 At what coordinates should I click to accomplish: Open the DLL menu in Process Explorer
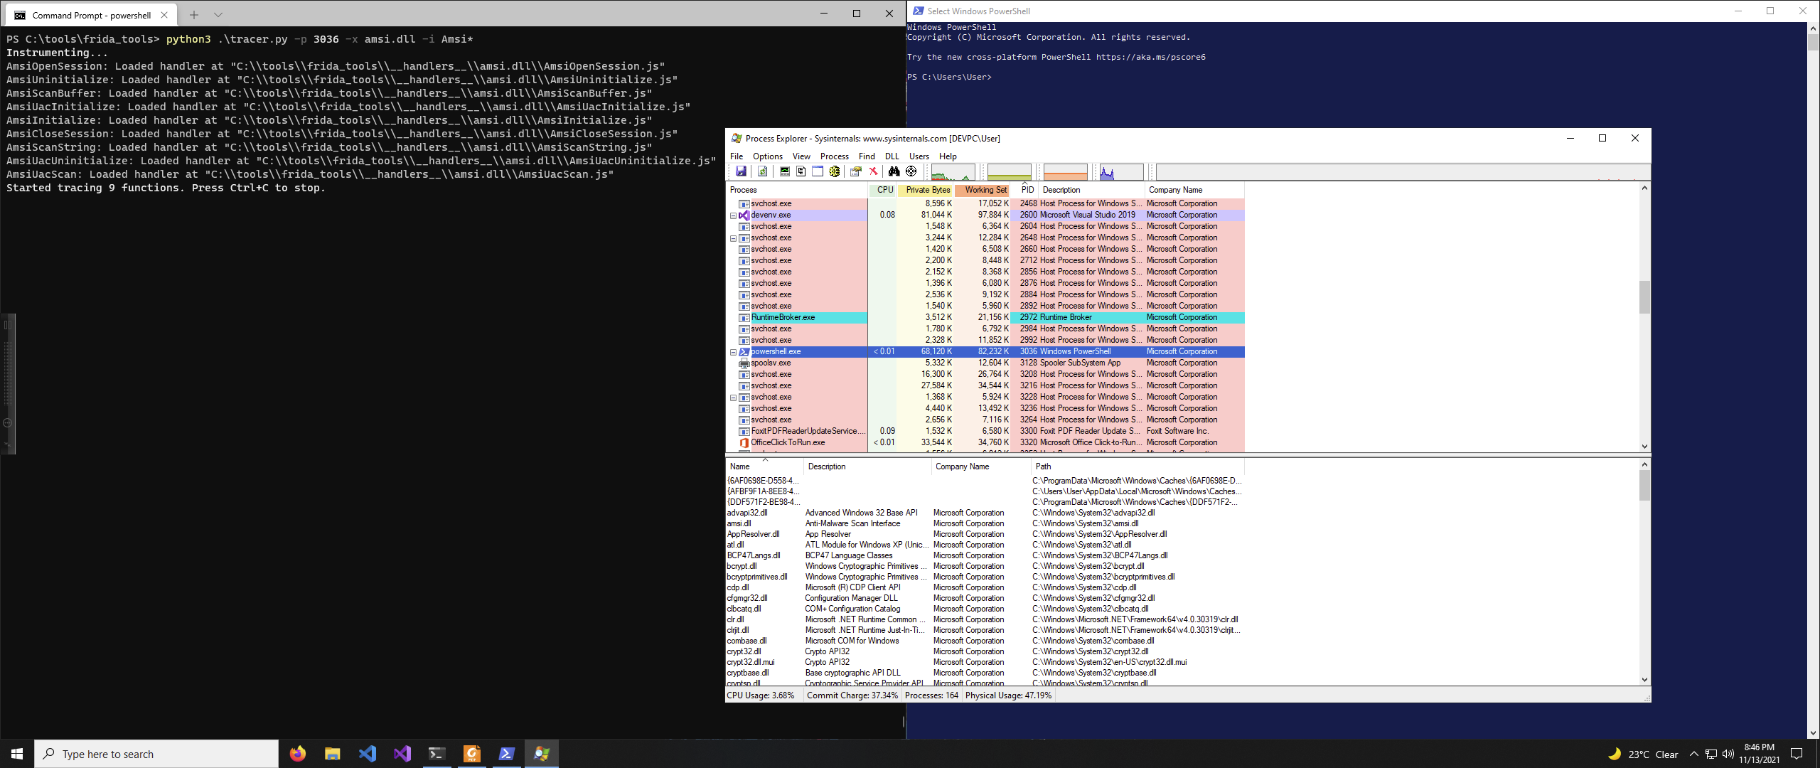tap(894, 156)
